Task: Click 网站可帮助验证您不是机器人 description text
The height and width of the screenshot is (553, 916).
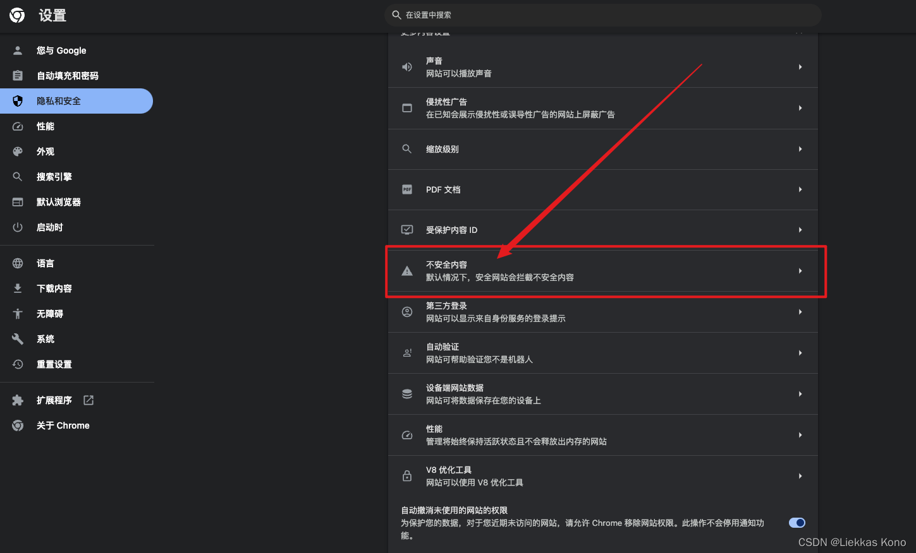Action: 479,359
